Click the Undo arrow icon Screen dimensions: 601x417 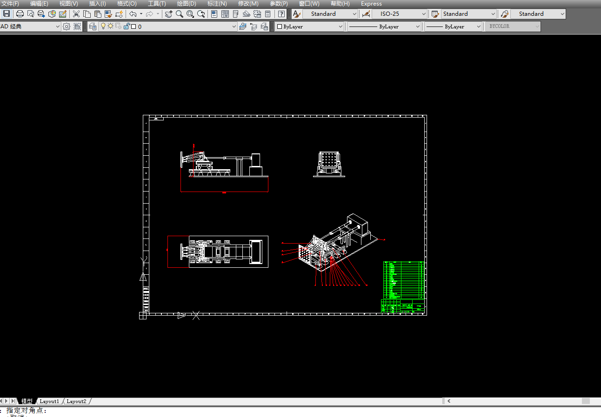pyautogui.click(x=133, y=14)
